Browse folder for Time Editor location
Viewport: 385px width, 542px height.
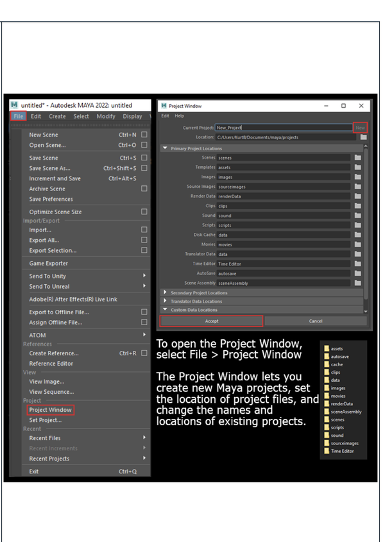(x=357, y=264)
